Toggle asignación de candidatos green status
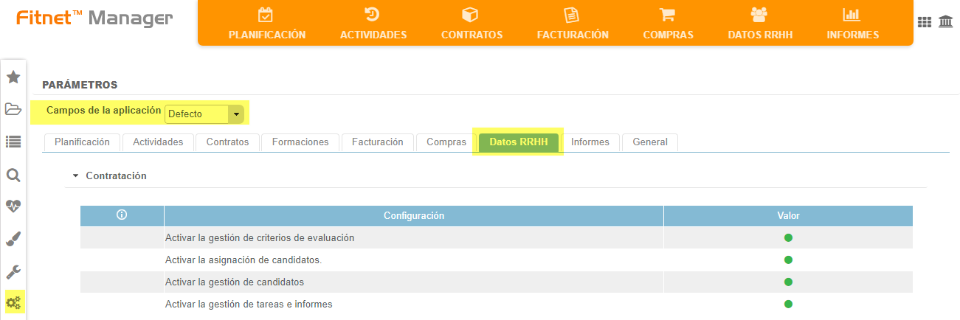This screenshot has width=960, height=320. [x=788, y=260]
